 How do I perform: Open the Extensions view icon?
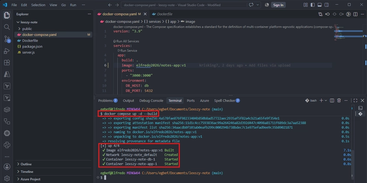pyautogui.click(x=7, y=63)
